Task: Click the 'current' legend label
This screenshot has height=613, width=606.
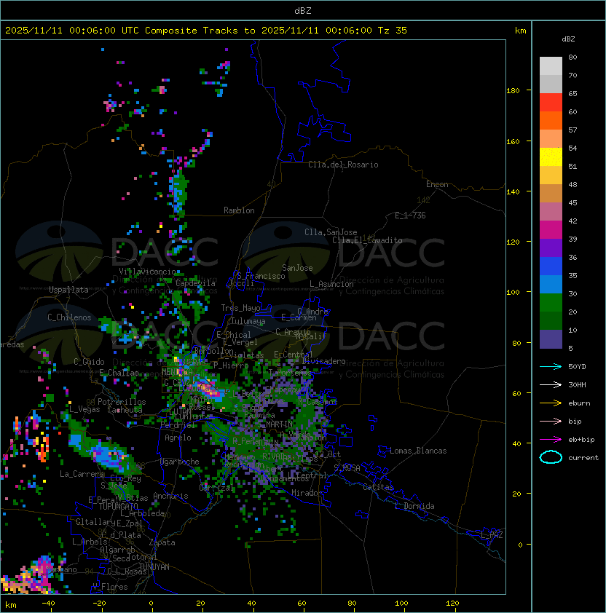Action: (x=583, y=458)
